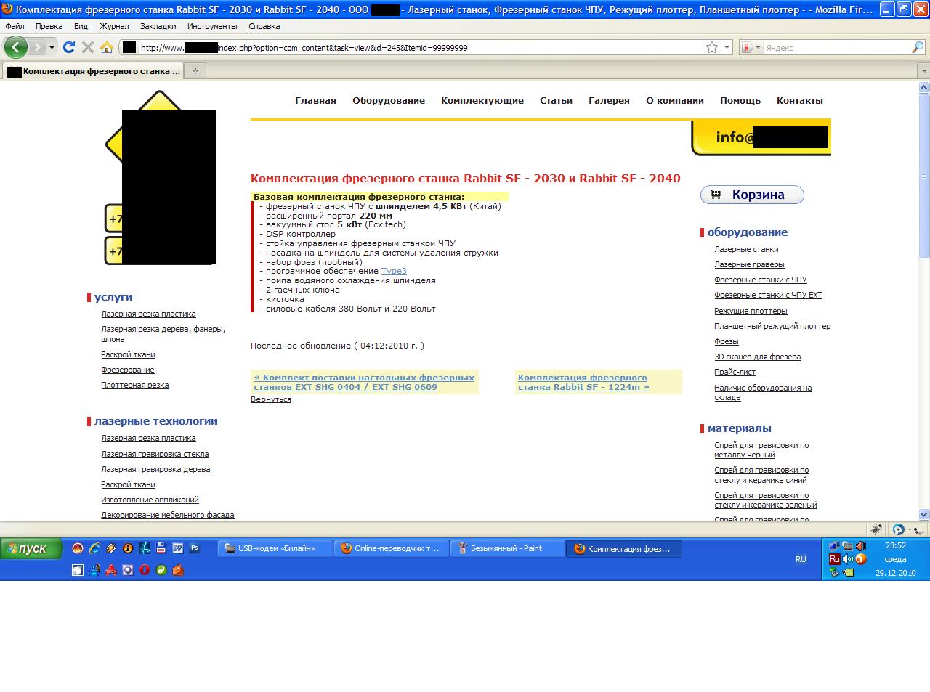Click the Winamp lightning icon in quick launch
The width and height of the screenshot is (930, 692).
tap(111, 548)
